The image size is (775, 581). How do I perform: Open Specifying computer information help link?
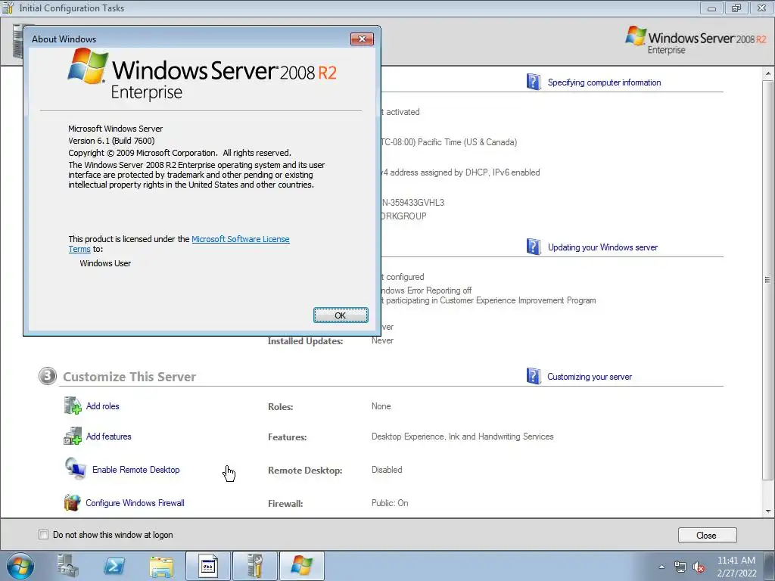tap(604, 82)
